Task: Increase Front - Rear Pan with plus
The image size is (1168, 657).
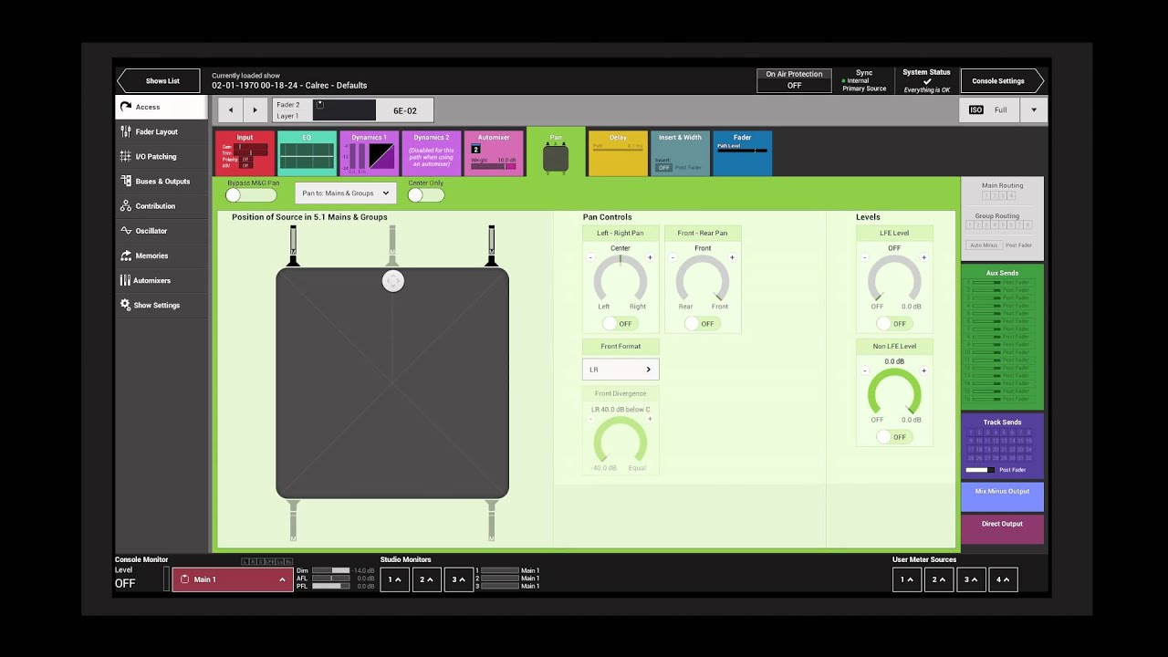Action: point(732,257)
